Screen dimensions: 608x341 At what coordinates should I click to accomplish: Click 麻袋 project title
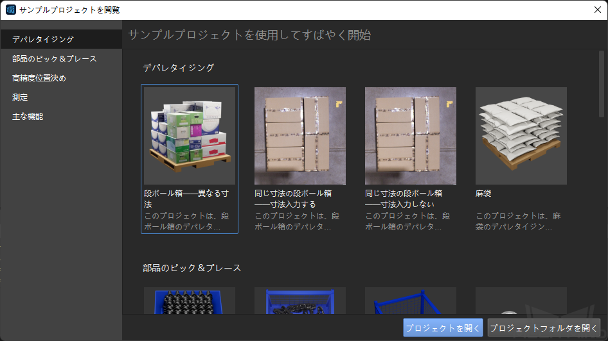[x=483, y=194]
